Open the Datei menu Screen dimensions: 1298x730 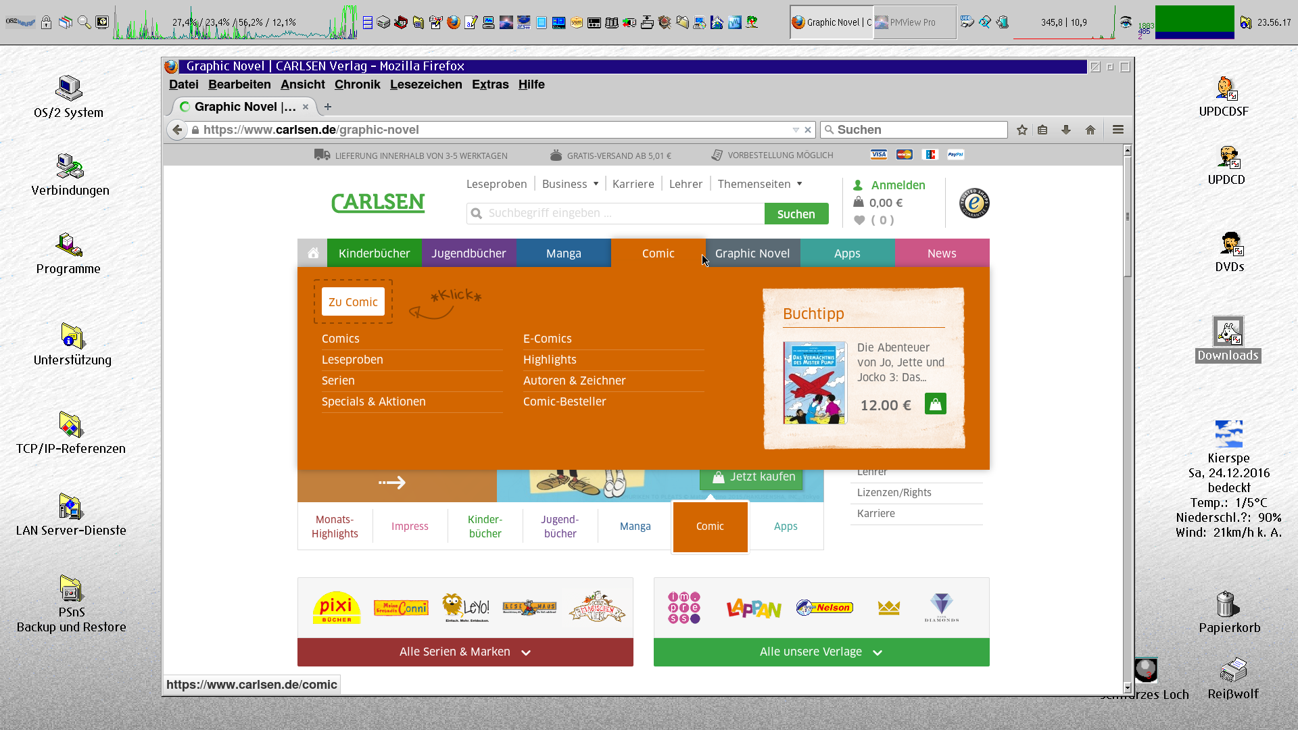click(183, 84)
